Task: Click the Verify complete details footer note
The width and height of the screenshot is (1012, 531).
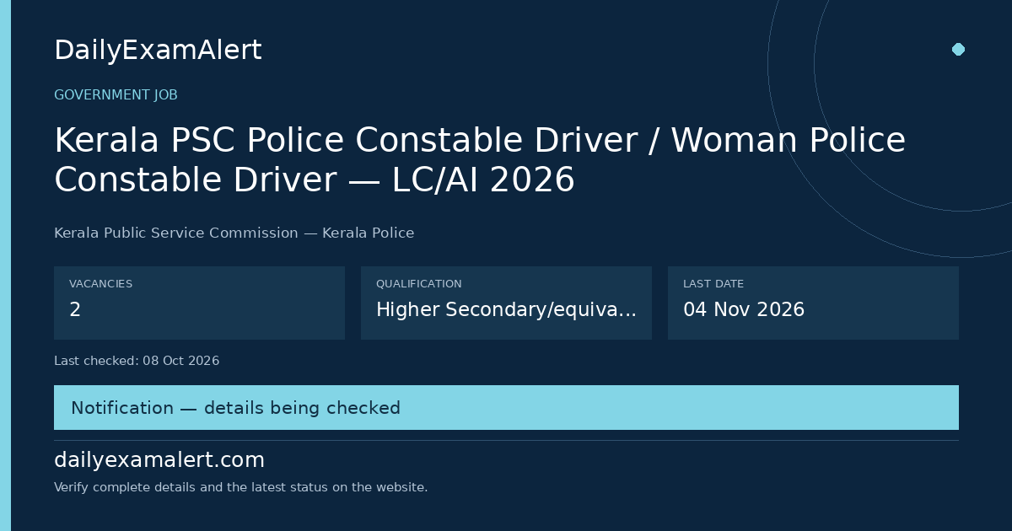Action: pyautogui.click(x=240, y=487)
